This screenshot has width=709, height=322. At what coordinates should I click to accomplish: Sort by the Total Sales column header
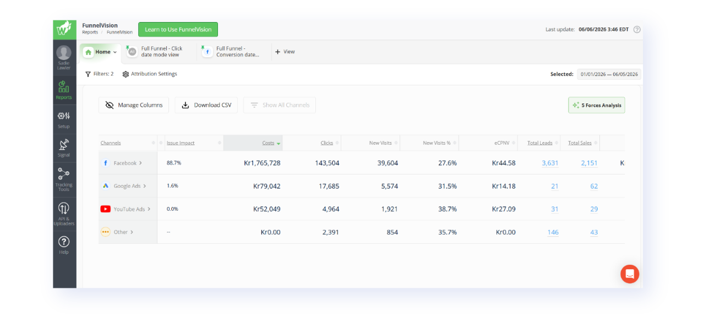click(580, 143)
